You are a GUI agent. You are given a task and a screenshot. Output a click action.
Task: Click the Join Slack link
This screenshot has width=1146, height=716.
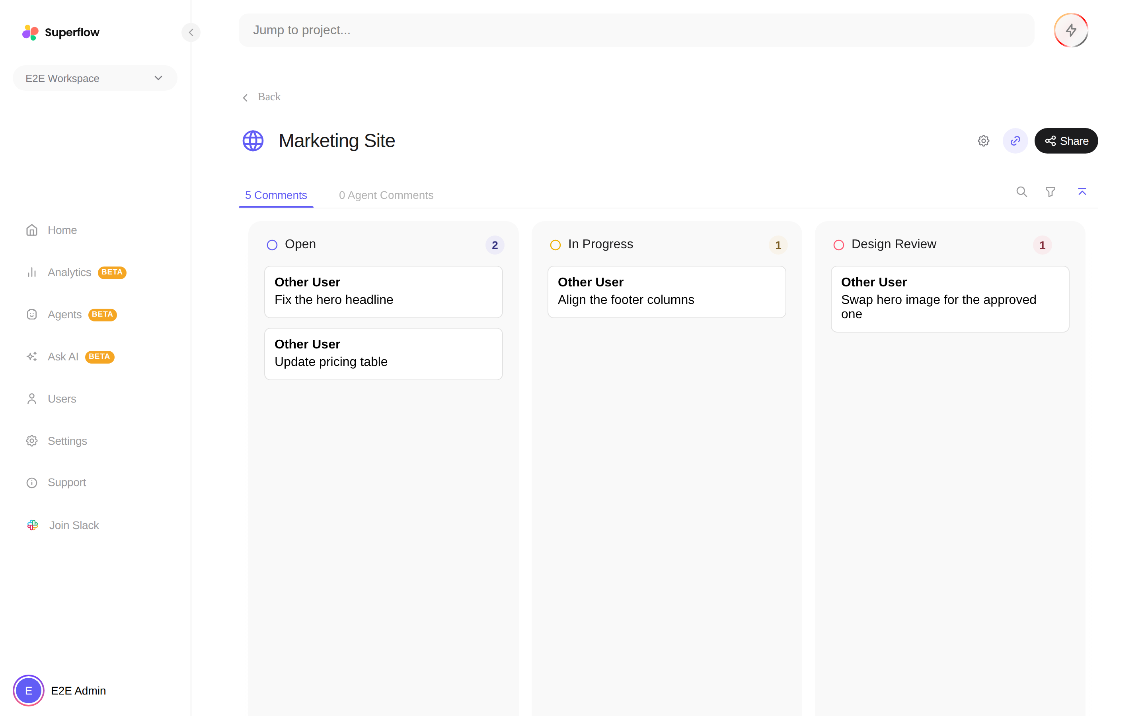(74, 525)
